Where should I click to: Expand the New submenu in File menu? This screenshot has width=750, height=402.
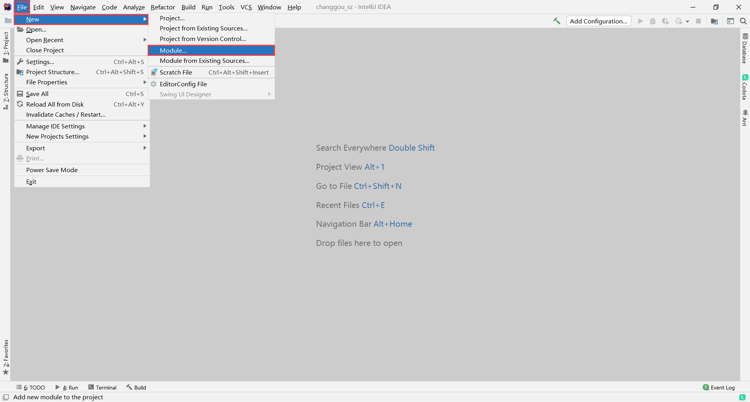pos(81,19)
